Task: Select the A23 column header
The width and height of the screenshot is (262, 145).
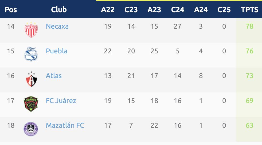Action: [x=154, y=10]
